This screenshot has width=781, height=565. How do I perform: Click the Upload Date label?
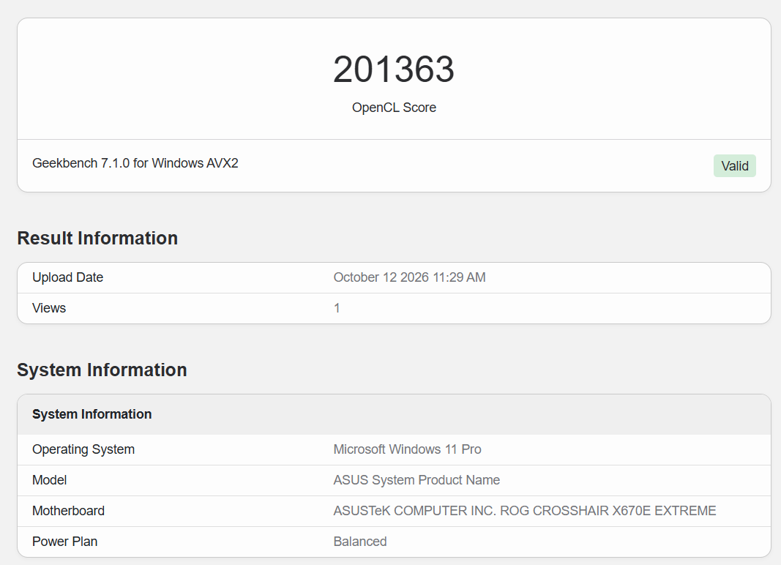point(68,277)
